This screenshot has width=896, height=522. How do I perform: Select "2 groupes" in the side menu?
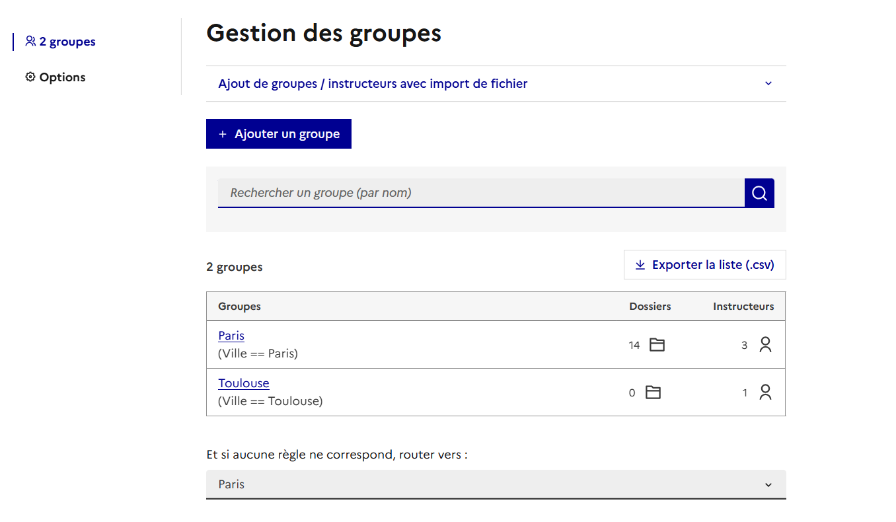tap(67, 42)
